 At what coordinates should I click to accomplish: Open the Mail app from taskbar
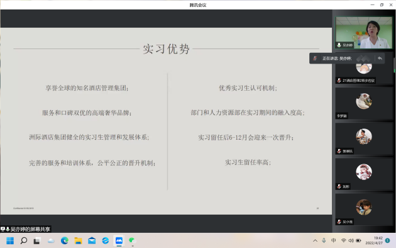(x=92, y=240)
